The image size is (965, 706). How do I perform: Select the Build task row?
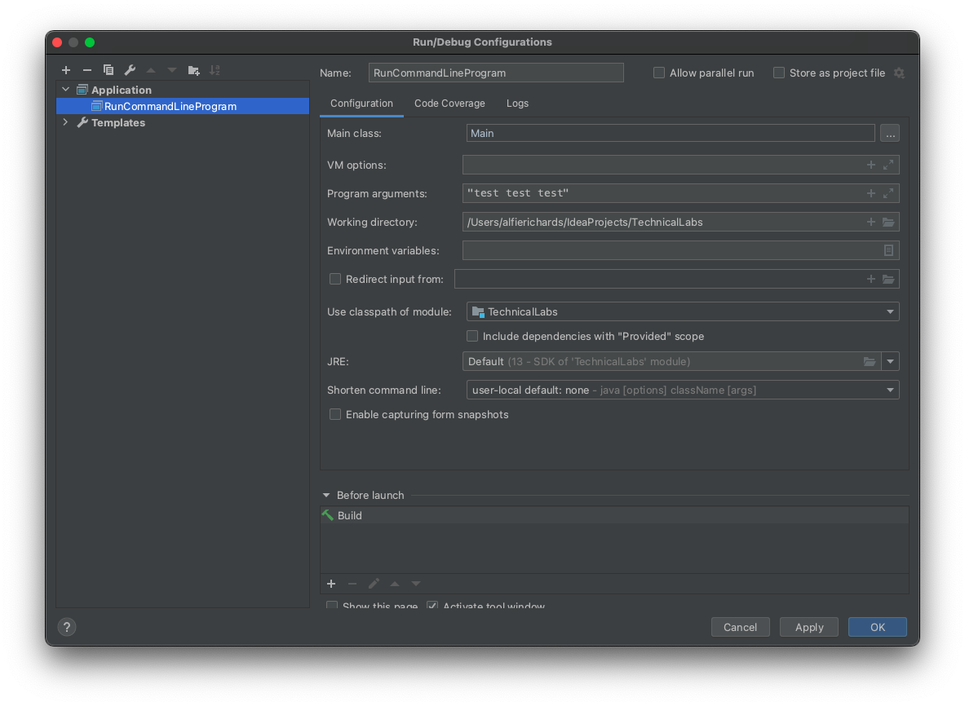coord(614,515)
